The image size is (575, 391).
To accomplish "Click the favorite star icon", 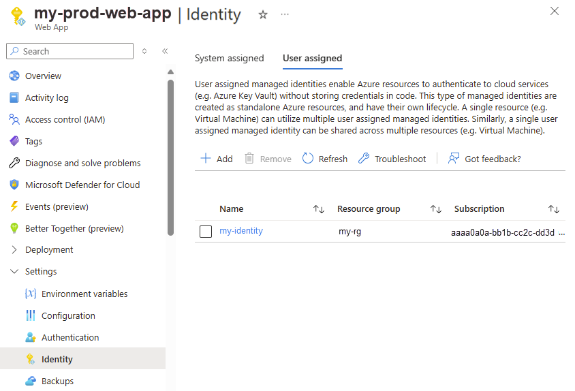I will click(x=263, y=14).
